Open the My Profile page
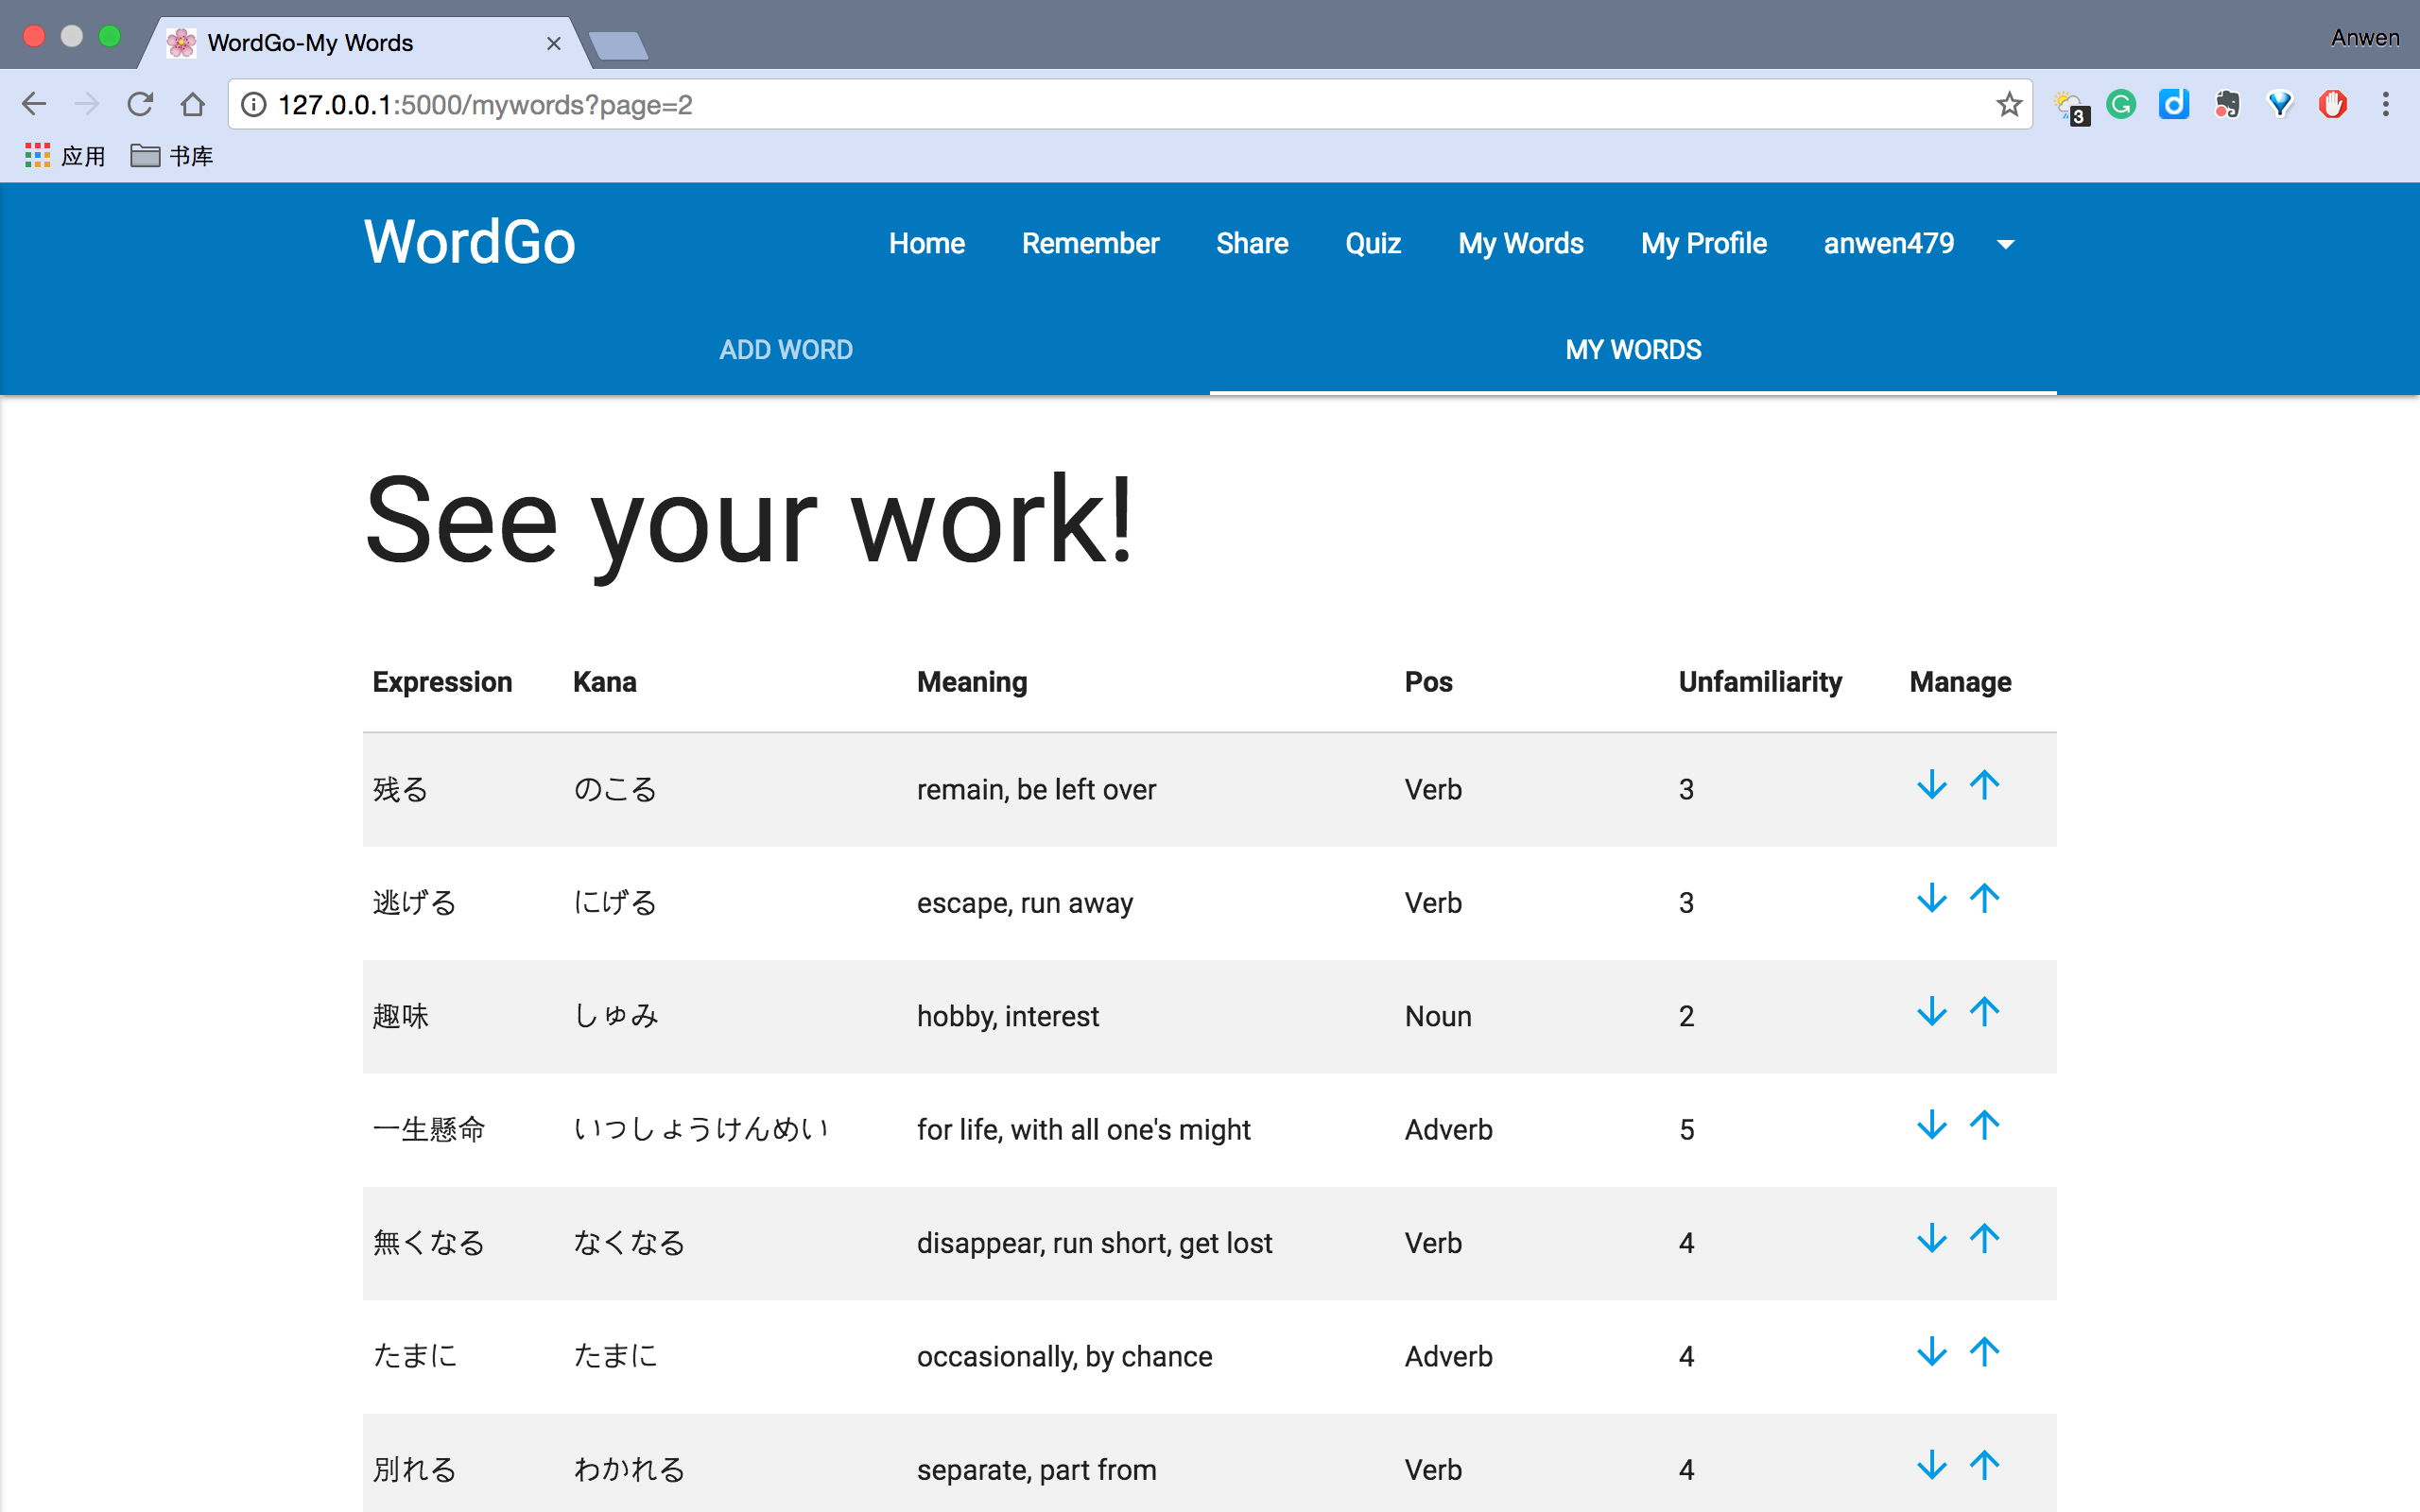2420x1512 pixels. click(1703, 244)
